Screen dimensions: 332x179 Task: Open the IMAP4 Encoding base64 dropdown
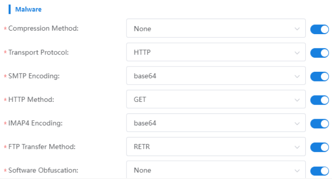[216, 123]
